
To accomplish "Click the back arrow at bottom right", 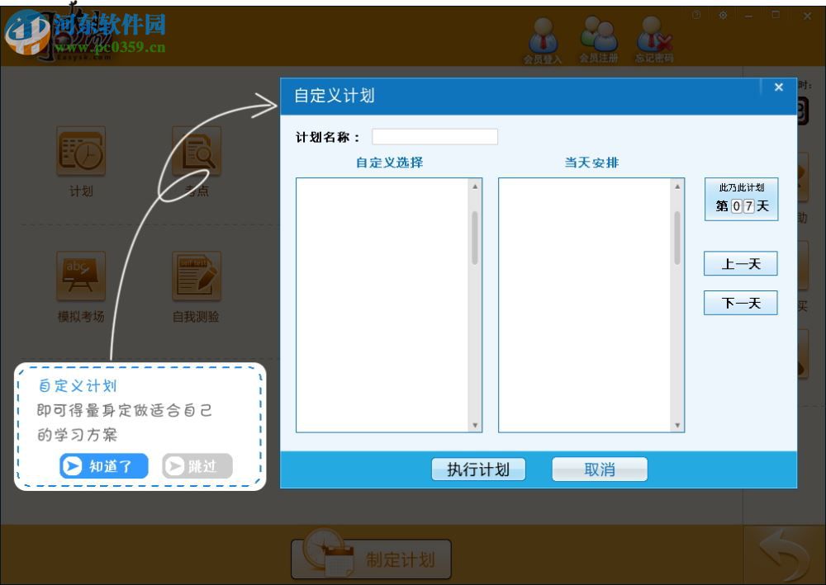I will [783, 554].
